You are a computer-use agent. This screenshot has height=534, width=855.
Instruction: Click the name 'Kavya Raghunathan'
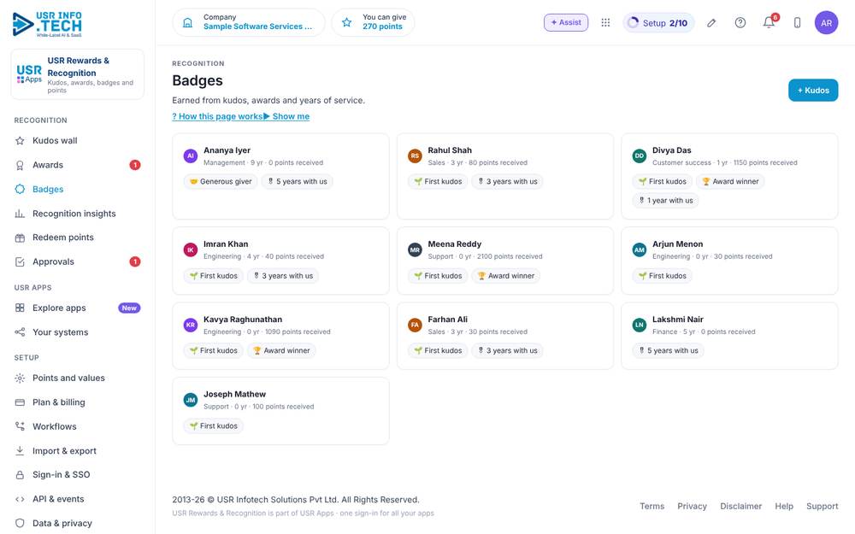[x=243, y=320]
